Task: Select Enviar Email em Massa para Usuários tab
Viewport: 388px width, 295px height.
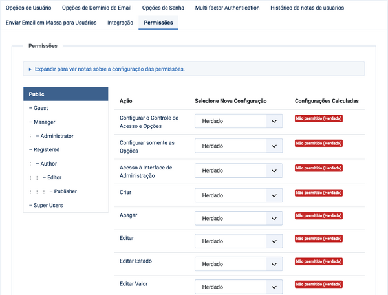Action: (x=51, y=23)
